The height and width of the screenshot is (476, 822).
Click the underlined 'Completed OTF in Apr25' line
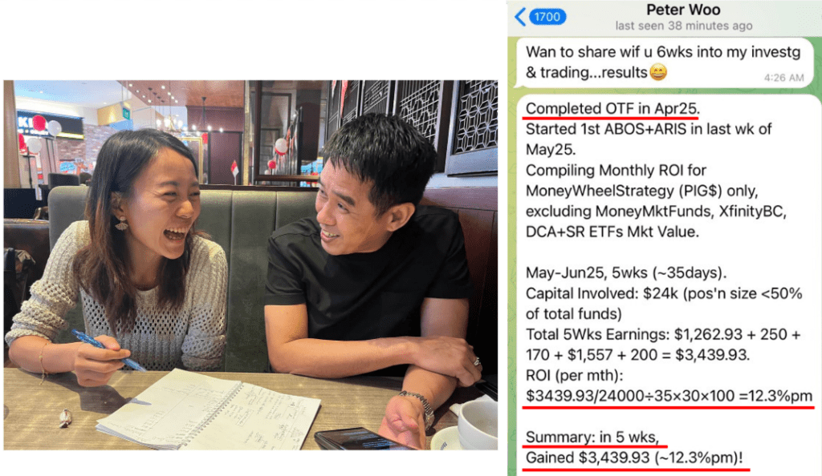pyautogui.click(x=612, y=108)
